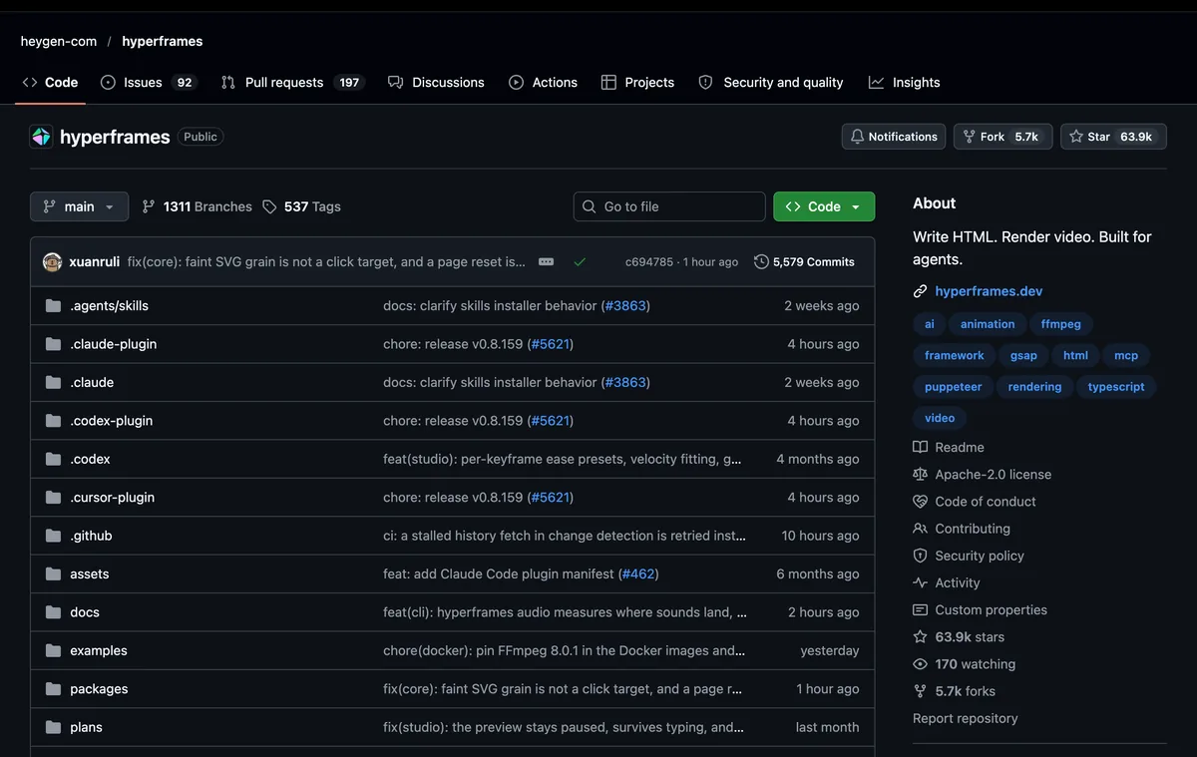Screen dimensions: 1197x757
Task: Open the heygen-com organization link
Action: point(59,41)
